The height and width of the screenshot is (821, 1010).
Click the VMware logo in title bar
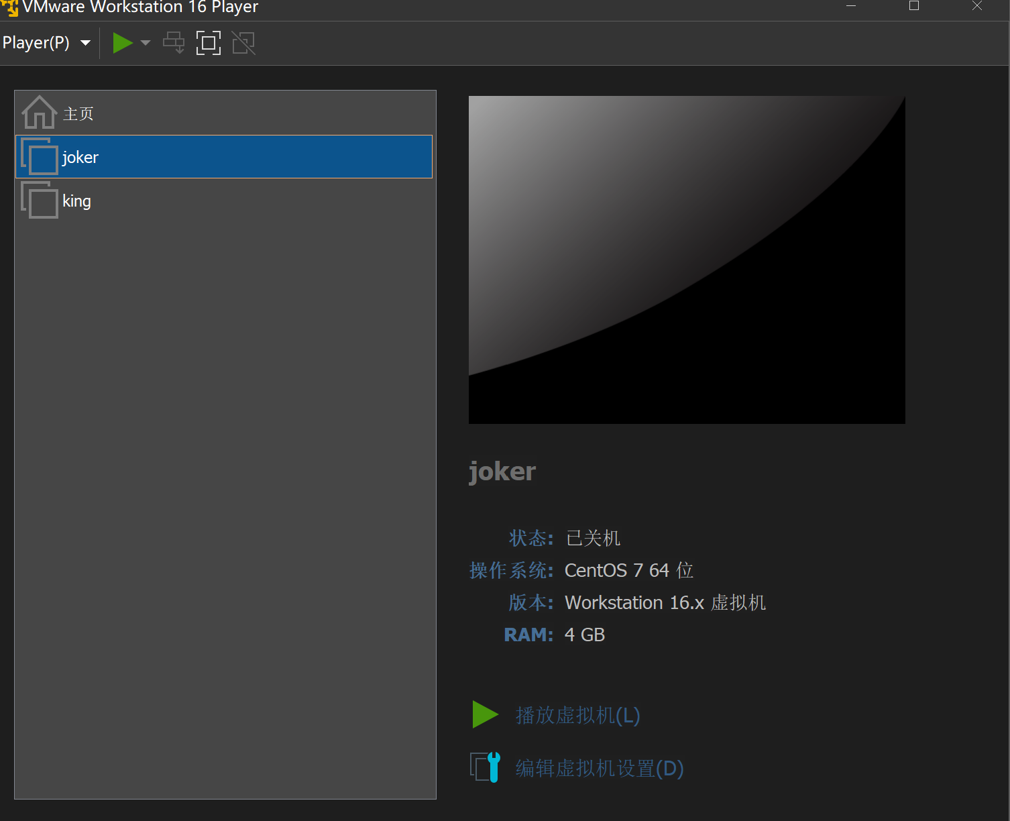coord(9,7)
